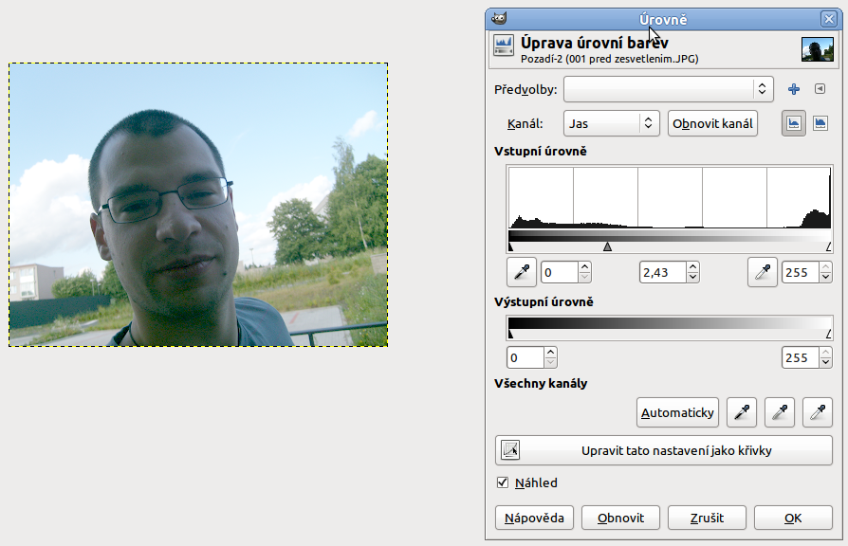This screenshot has height=546, width=848.
Task: Click Obnovit kanál button
Action: pos(712,123)
